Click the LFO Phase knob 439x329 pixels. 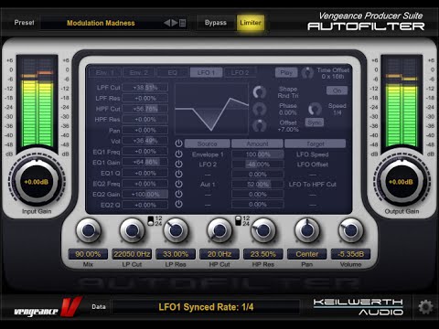pos(260,109)
